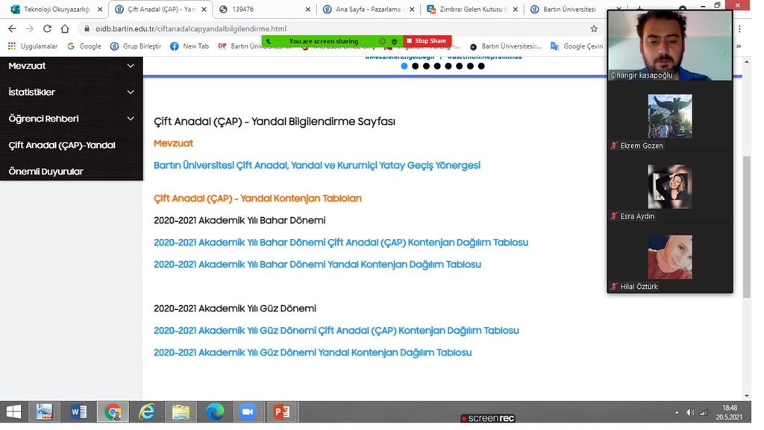Open PowerPoint from the taskbar
Screen dimensions: 764x430
pos(281,411)
